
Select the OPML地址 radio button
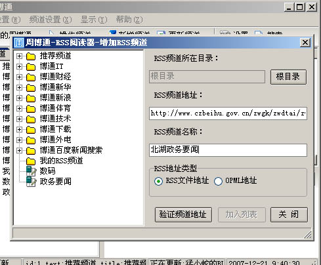click(218, 181)
